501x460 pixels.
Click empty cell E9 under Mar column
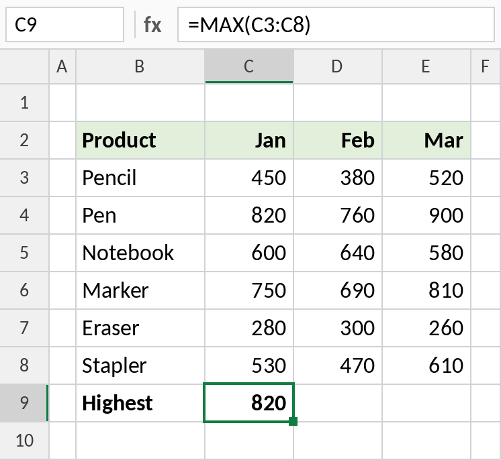click(x=426, y=403)
